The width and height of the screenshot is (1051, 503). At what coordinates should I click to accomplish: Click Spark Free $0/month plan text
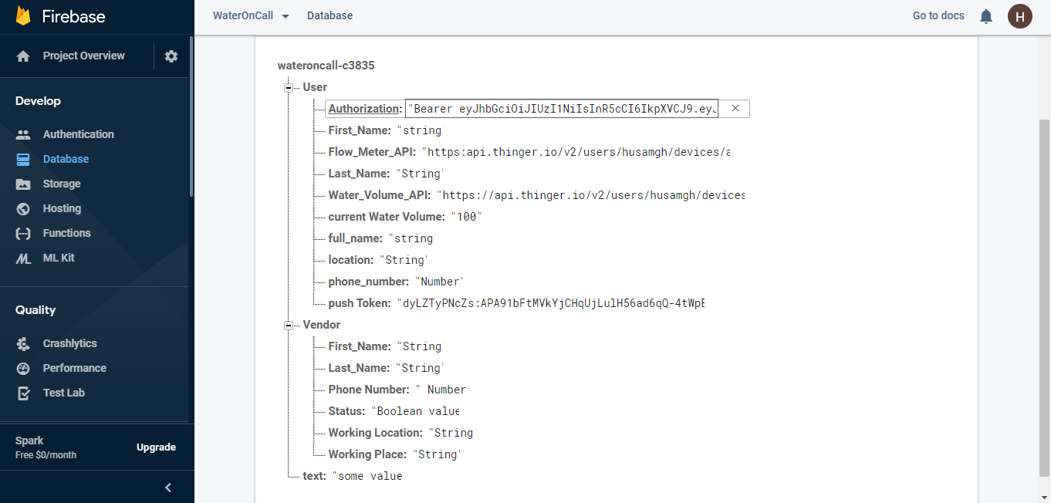coord(46,447)
